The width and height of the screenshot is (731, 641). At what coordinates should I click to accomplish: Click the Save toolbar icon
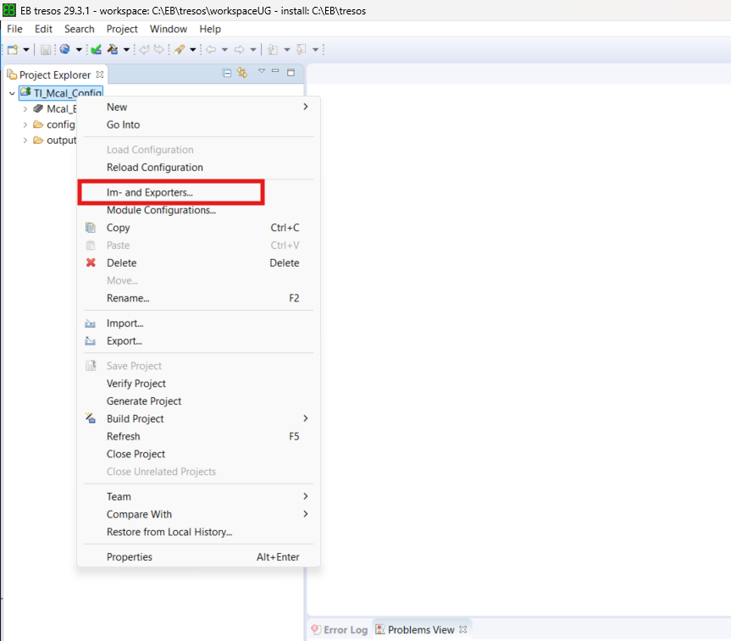[x=47, y=49]
